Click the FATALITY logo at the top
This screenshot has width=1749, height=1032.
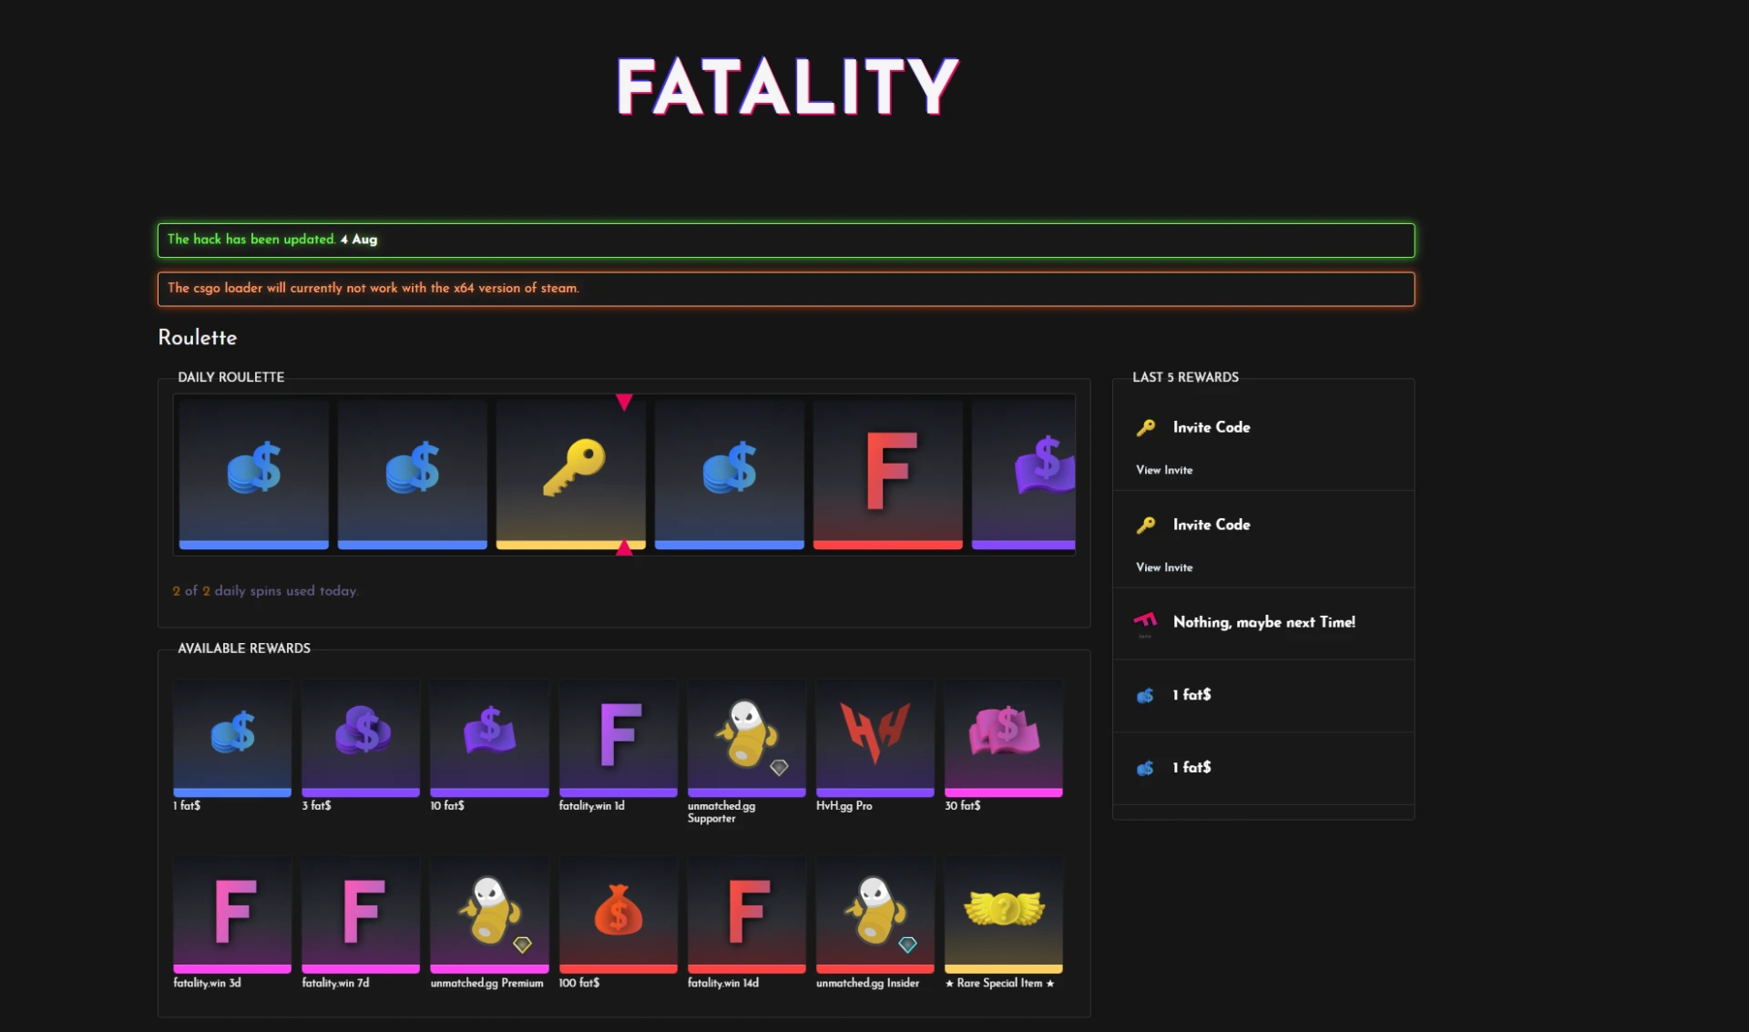[788, 87]
